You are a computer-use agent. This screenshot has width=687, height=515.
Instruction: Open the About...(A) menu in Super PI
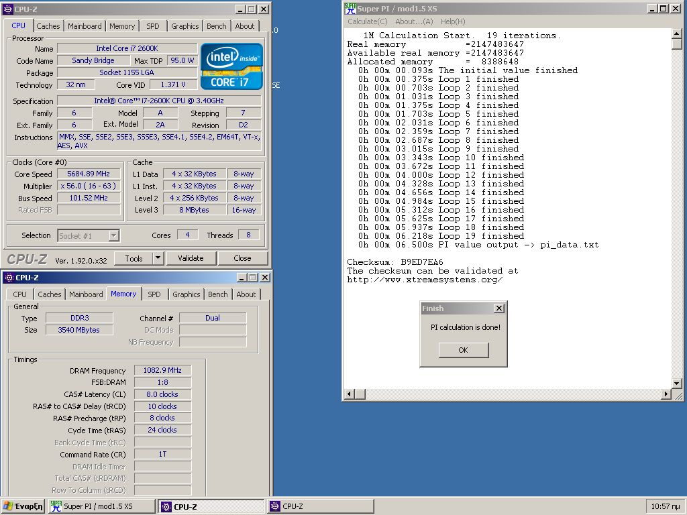click(414, 21)
